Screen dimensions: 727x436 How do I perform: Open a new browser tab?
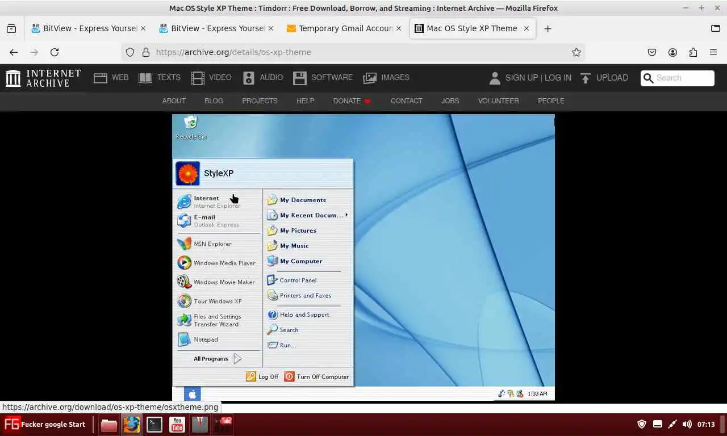pos(548,28)
